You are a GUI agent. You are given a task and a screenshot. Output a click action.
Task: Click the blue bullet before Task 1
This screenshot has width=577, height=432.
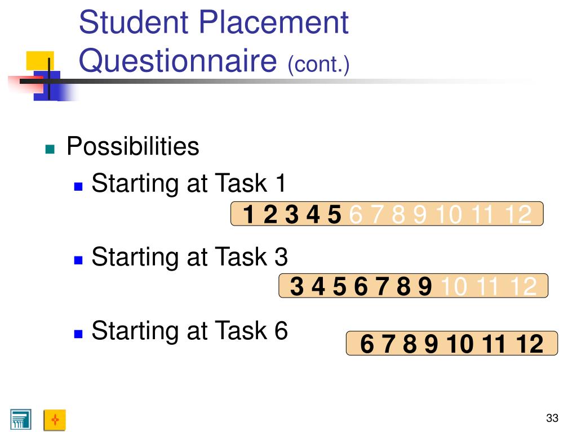(x=78, y=186)
